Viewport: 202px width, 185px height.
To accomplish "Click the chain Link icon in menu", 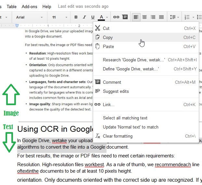I will (x=97, y=104).
